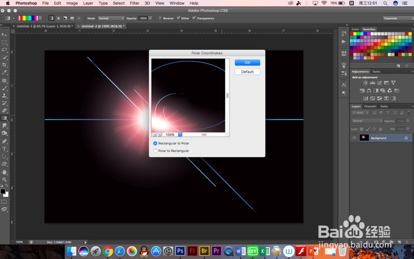Select the Pen tool
Viewport: 414px width, 259px height.
4,141
